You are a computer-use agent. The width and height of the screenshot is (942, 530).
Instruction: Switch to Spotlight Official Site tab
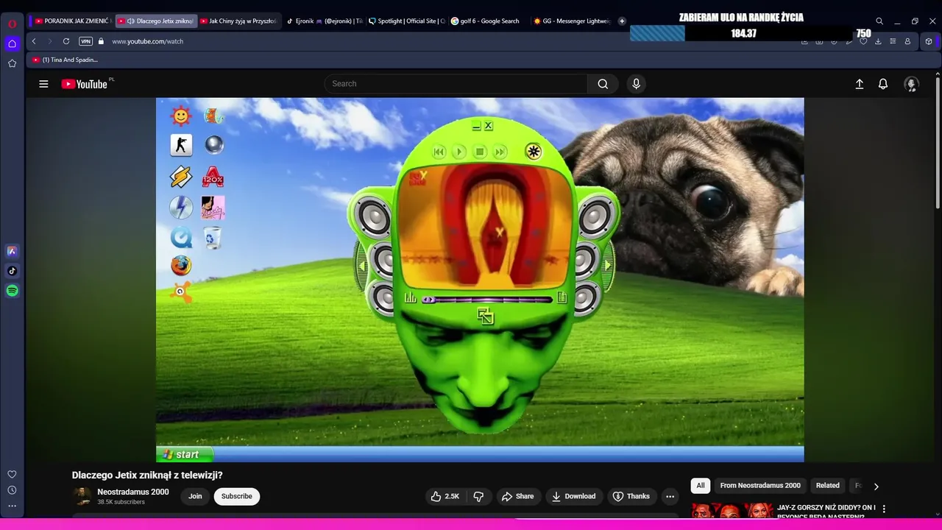click(407, 21)
